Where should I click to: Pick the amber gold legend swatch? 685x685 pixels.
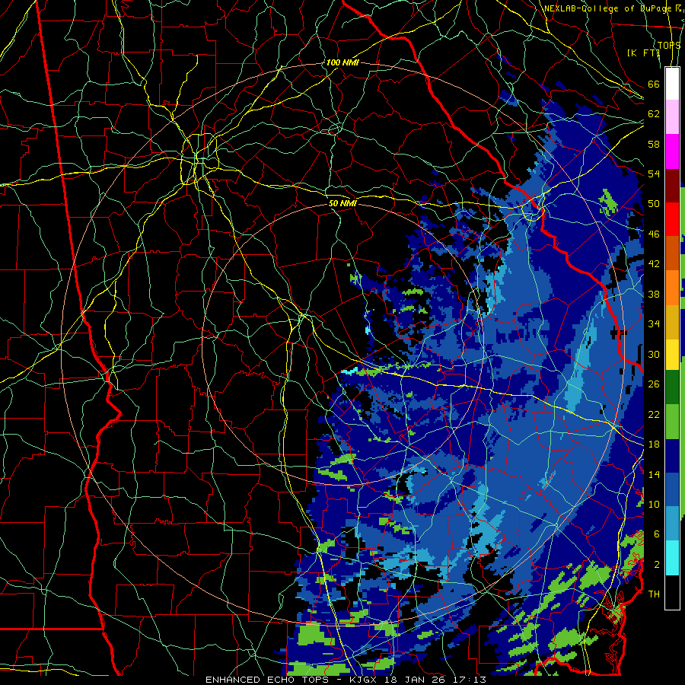pyautogui.click(x=672, y=321)
